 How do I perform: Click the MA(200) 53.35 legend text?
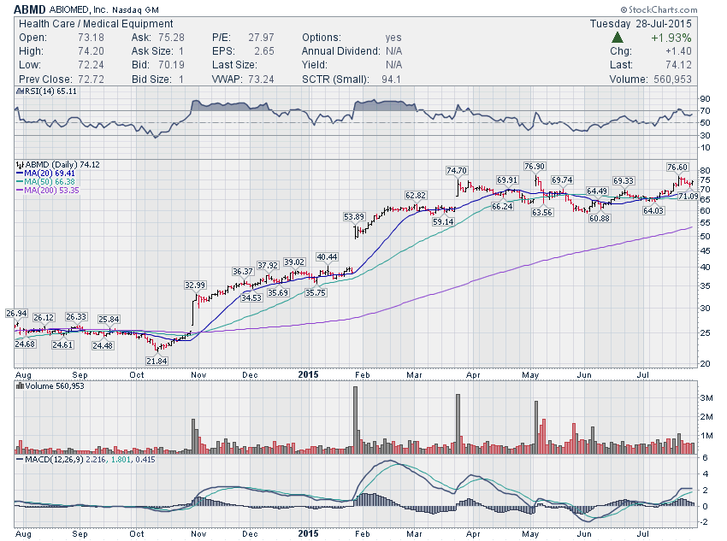point(51,191)
